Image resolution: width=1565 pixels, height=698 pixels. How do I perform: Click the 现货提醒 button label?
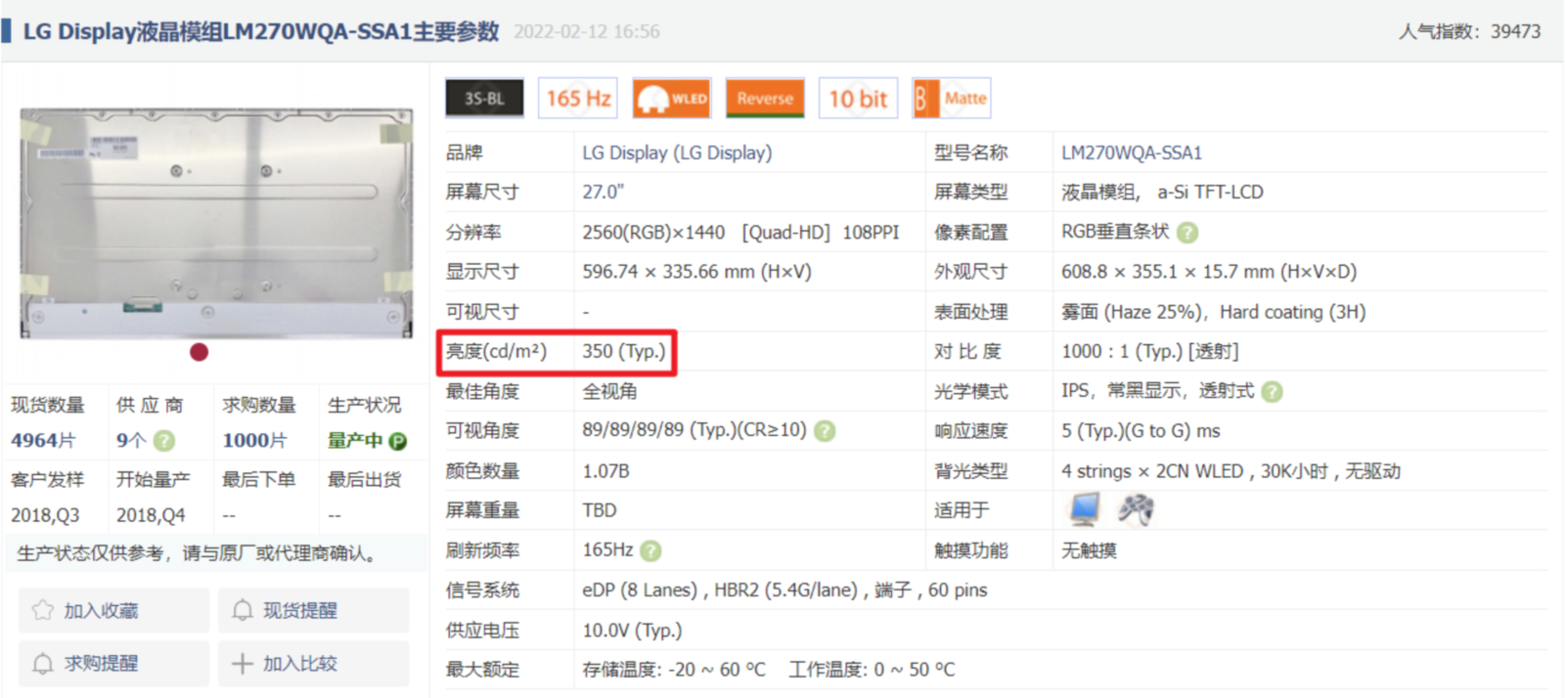[x=300, y=611]
